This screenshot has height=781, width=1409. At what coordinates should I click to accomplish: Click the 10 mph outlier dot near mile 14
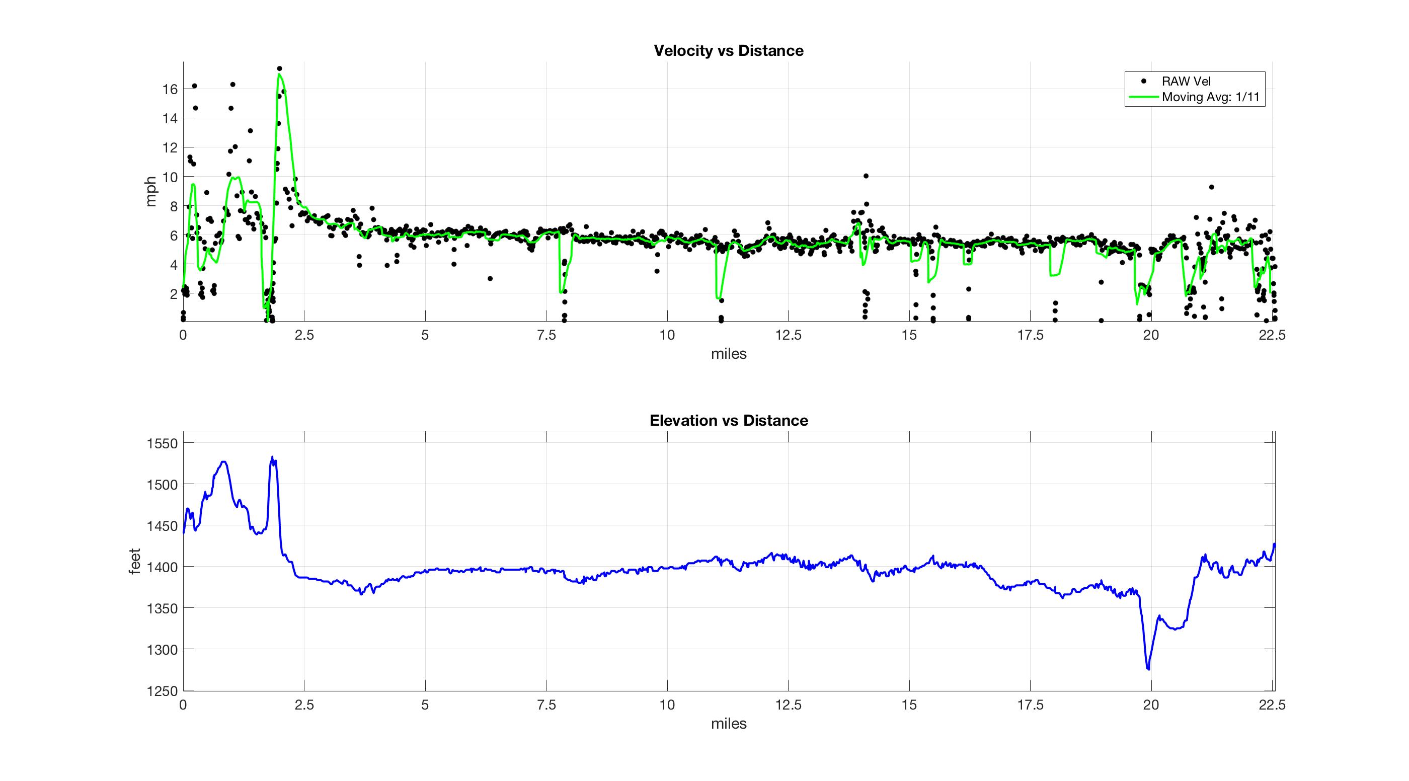pos(866,176)
